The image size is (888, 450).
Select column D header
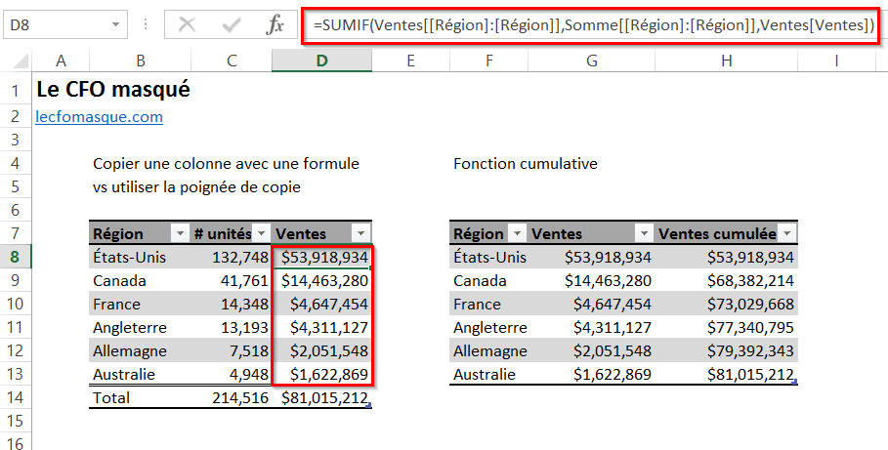(x=321, y=61)
